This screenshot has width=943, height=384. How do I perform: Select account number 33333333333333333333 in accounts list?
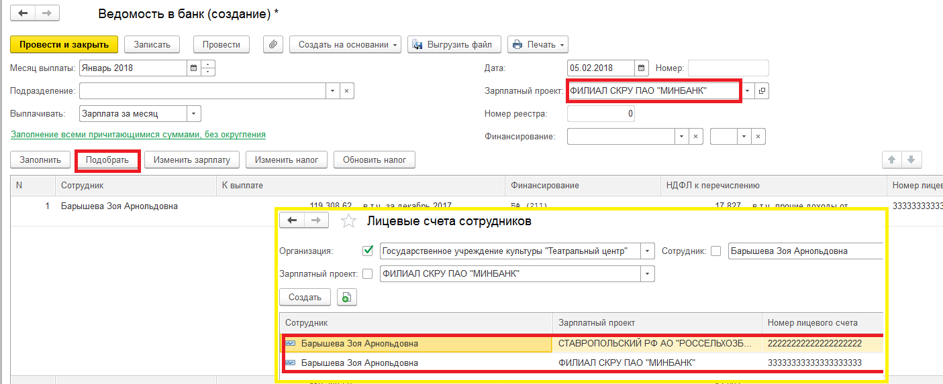point(824,363)
